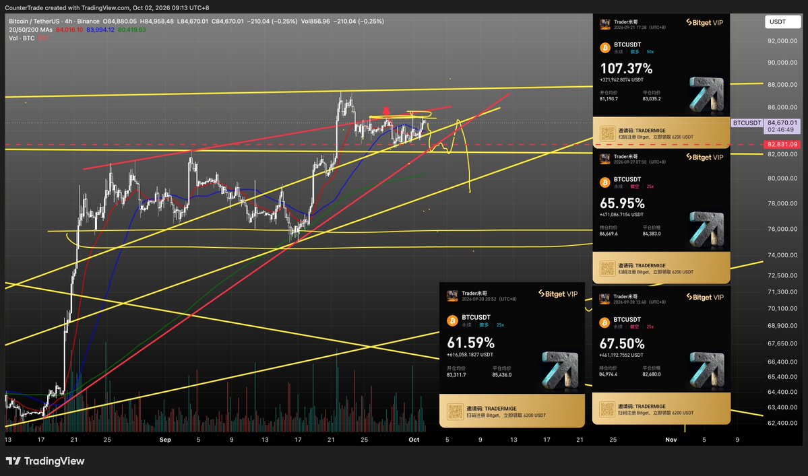Click the Bitget VIP logo on the 65.95% card
This screenshot has width=808, height=476.
(x=704, y=157)
